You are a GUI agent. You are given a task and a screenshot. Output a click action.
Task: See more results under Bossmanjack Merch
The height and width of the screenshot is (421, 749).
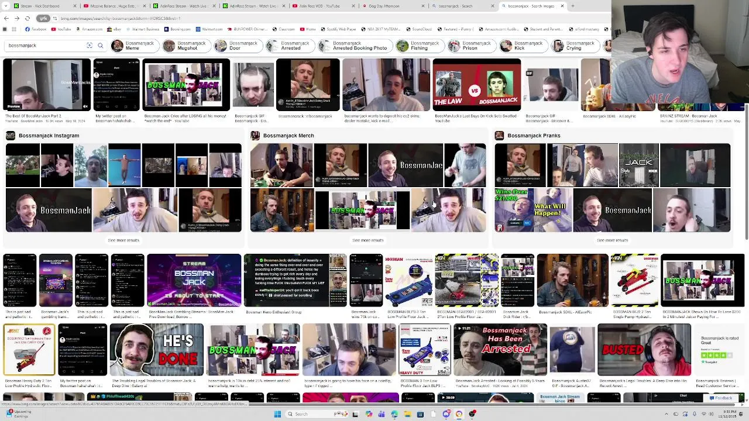click(x=368, y=240)
